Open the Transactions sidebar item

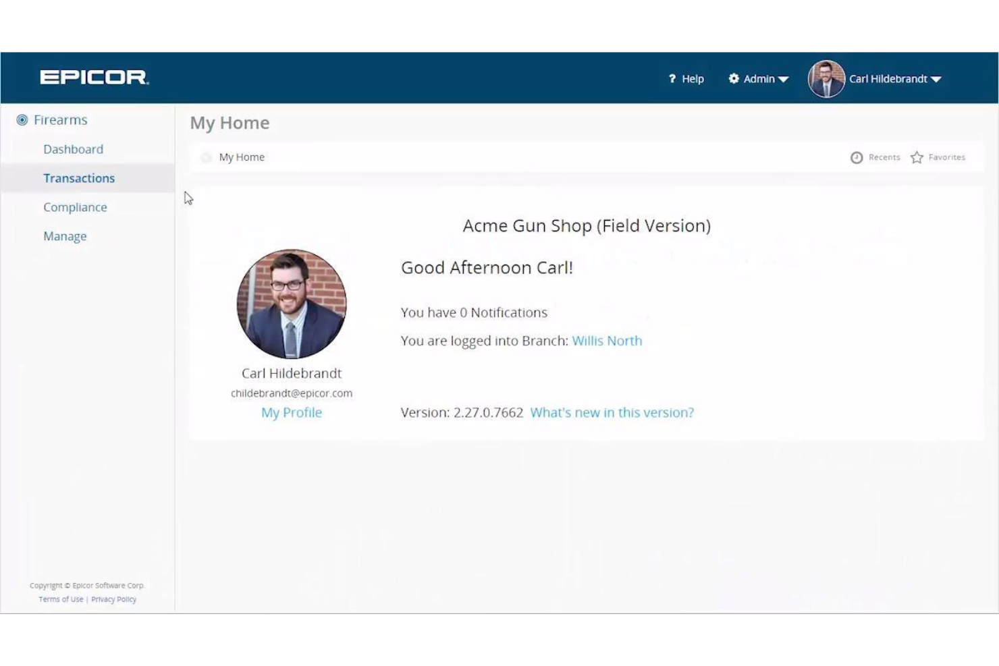click(79, 178)
